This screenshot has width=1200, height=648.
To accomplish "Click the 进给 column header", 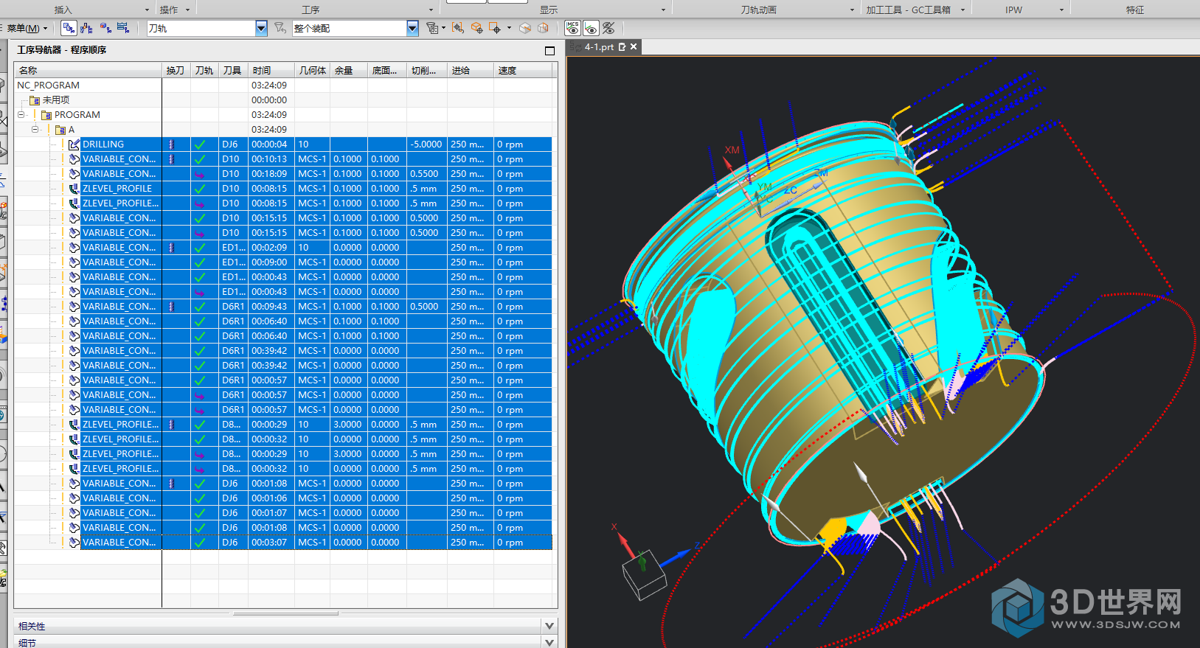I will click(470, 70).
